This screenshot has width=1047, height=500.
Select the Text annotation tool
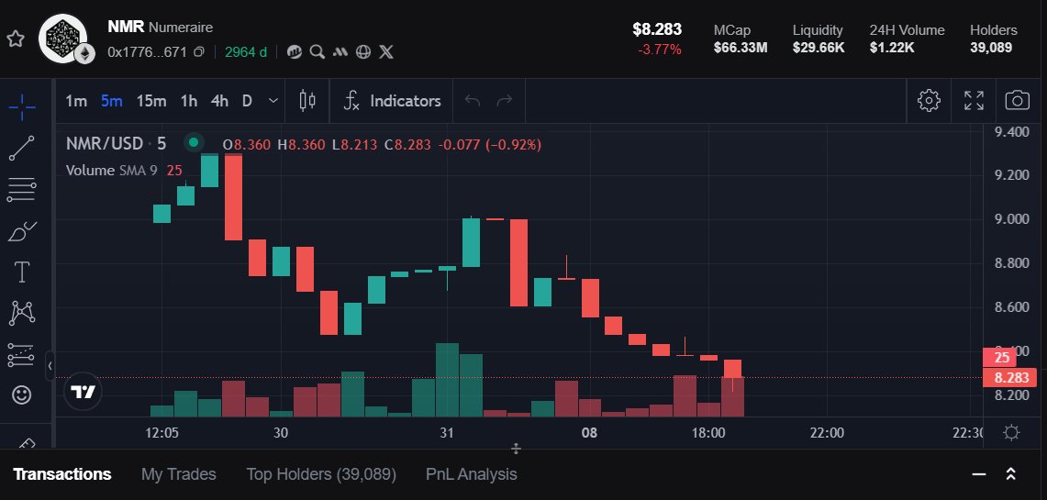point(22,272)
